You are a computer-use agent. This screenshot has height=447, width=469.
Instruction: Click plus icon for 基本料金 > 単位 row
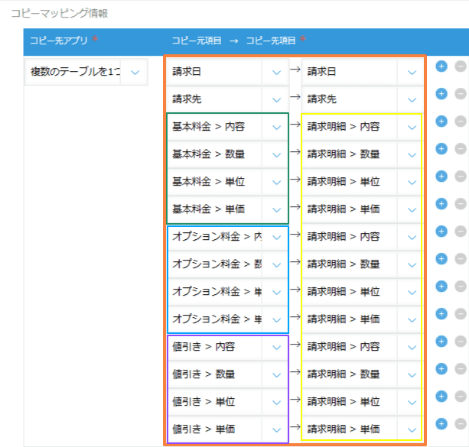[x=441, y=177]
